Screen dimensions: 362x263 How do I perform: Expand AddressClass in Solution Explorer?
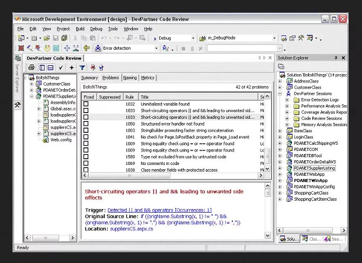280,81
